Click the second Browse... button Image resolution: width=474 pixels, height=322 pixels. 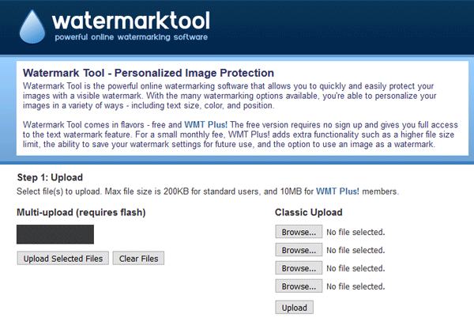(x=299, y=250)
